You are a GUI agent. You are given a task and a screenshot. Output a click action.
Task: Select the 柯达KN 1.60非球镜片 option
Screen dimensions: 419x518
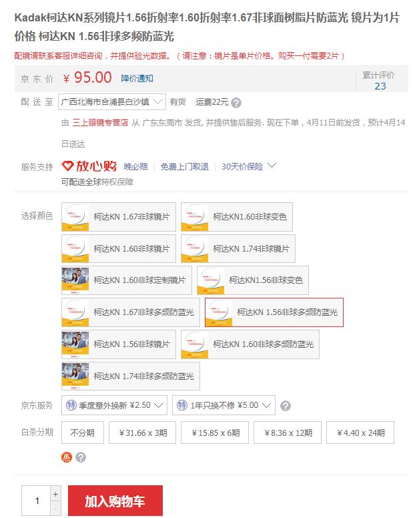coord(119,249)
